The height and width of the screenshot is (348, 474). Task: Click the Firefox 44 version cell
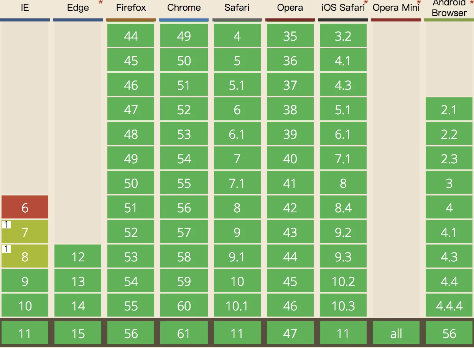tap(131, 36)
